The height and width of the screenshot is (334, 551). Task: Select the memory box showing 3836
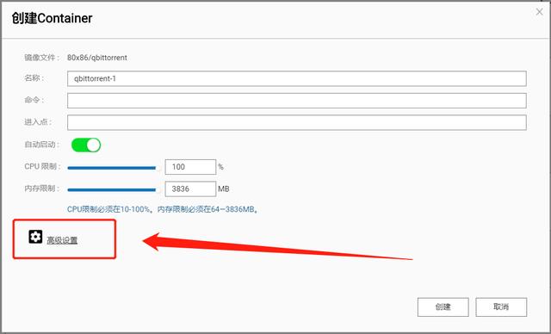190,189
